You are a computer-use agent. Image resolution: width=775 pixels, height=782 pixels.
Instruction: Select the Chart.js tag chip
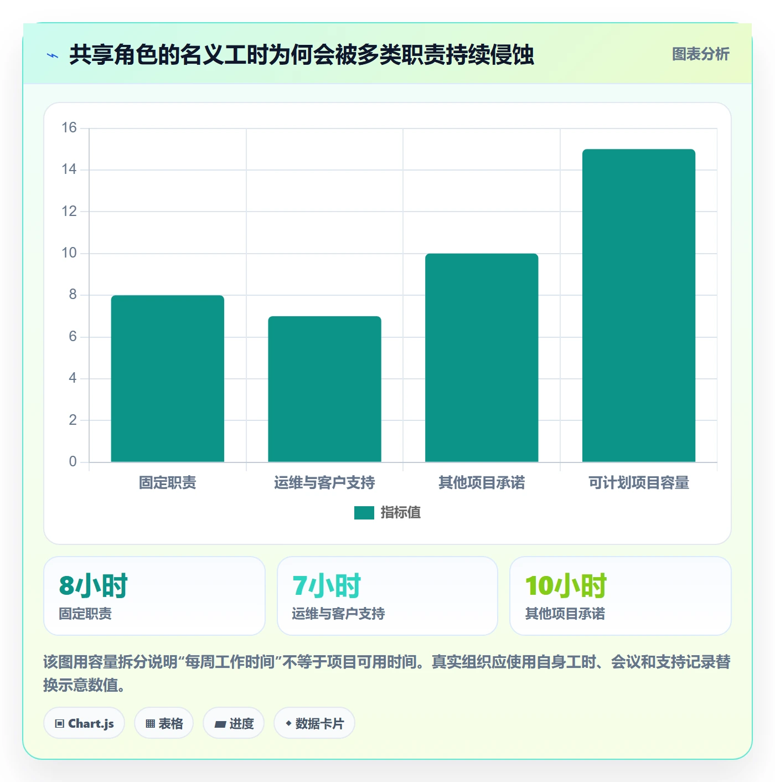[x=84, y=723]
